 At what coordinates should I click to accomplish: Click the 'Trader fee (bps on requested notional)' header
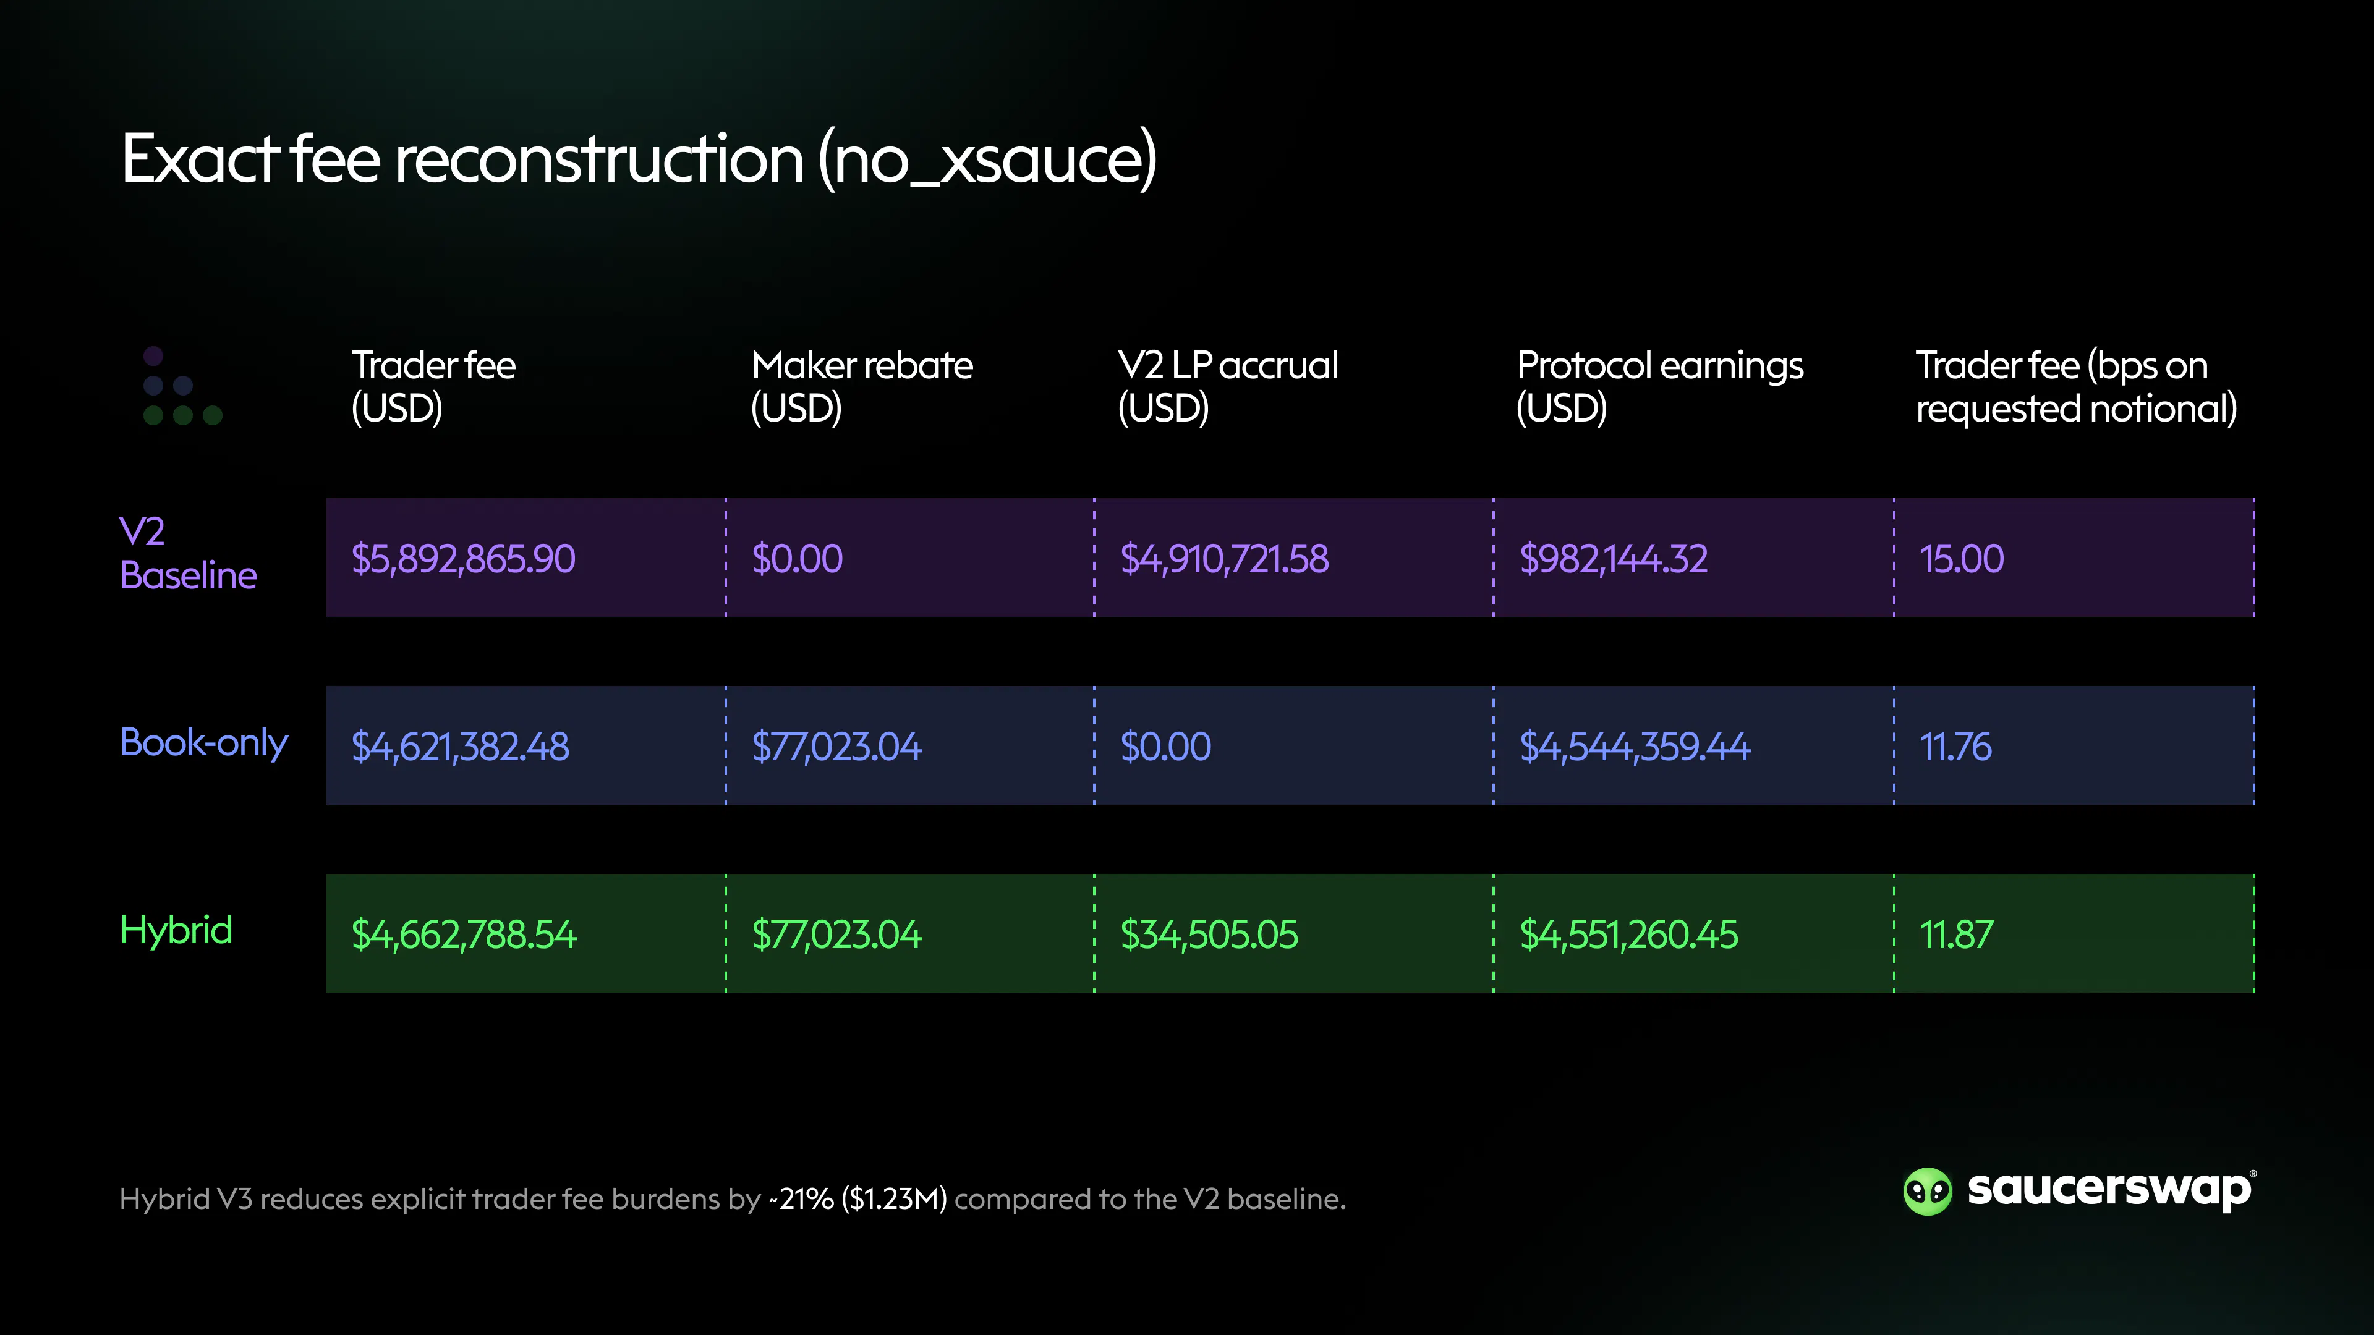[x=2075, y=386]
